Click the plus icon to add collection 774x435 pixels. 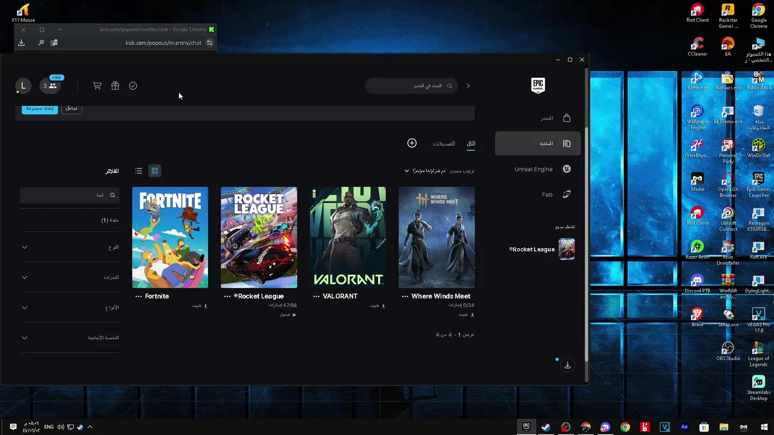pyautogui.click(x=412, y=143)
